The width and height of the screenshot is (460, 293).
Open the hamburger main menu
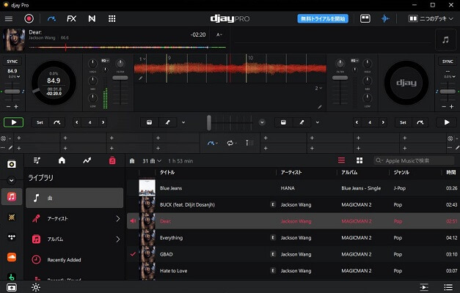9,19
